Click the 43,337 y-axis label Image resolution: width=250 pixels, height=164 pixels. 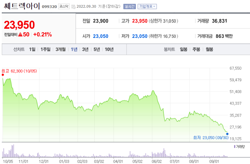pos(235,103)
